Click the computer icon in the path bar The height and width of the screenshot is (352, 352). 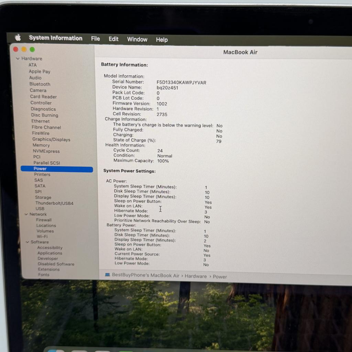108,275
